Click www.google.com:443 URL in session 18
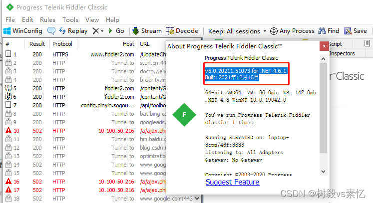Viewport: 373px width, 203px height. 166,199
